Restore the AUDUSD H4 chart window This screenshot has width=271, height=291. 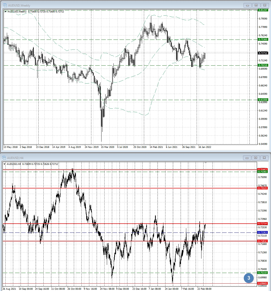tap(256, 158)
